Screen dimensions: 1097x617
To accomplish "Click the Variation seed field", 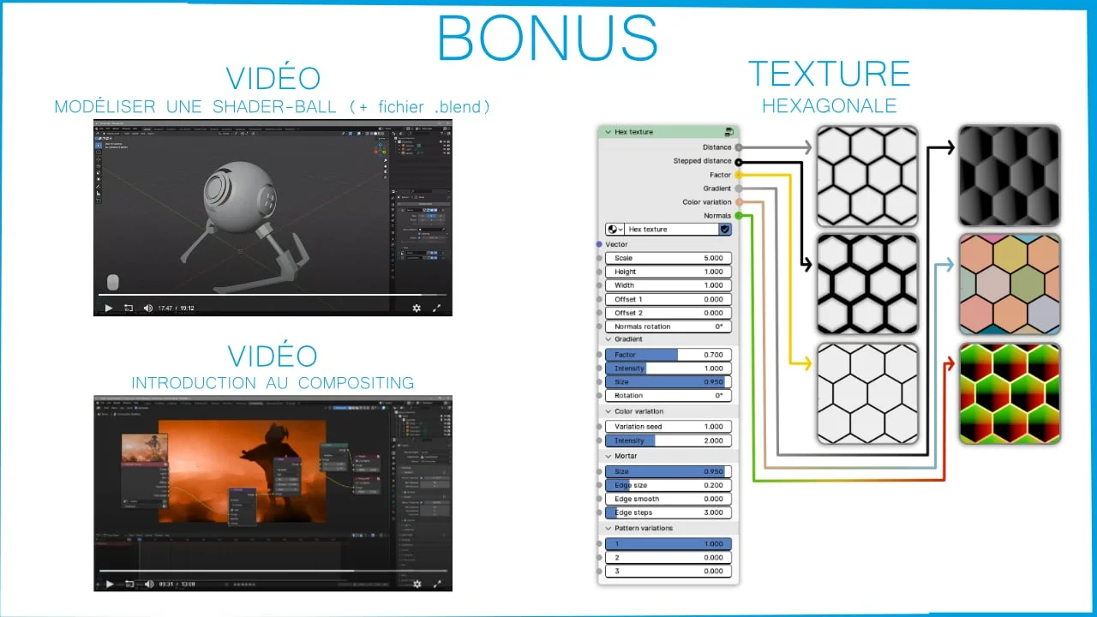I will [668, 427].
